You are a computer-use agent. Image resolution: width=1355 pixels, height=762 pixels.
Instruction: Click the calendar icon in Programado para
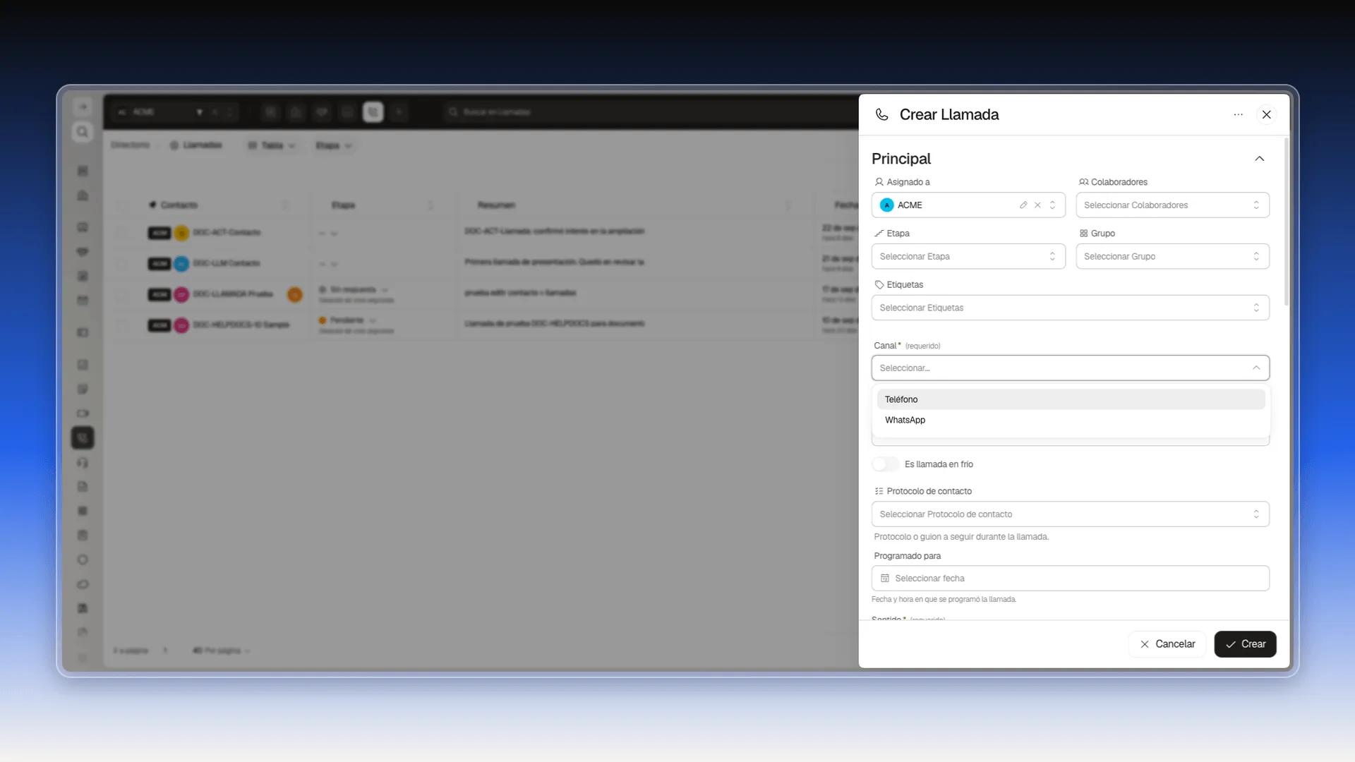pyautogui.click(x=885, y=579)
